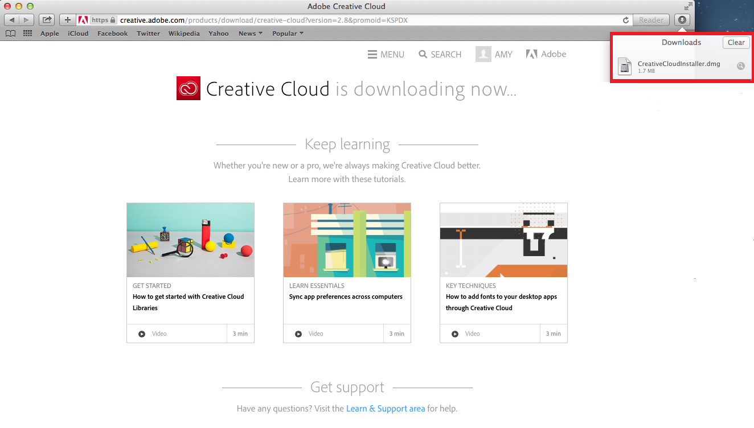Open the colorful objects tutorial thumbnail

point(190,240)
